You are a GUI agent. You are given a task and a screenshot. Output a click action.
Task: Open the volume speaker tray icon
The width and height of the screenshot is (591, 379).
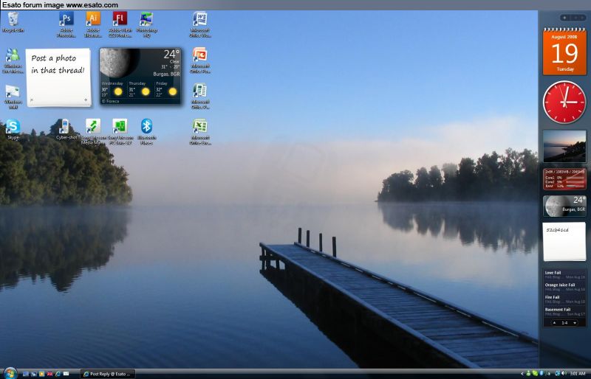click(564, 374)
